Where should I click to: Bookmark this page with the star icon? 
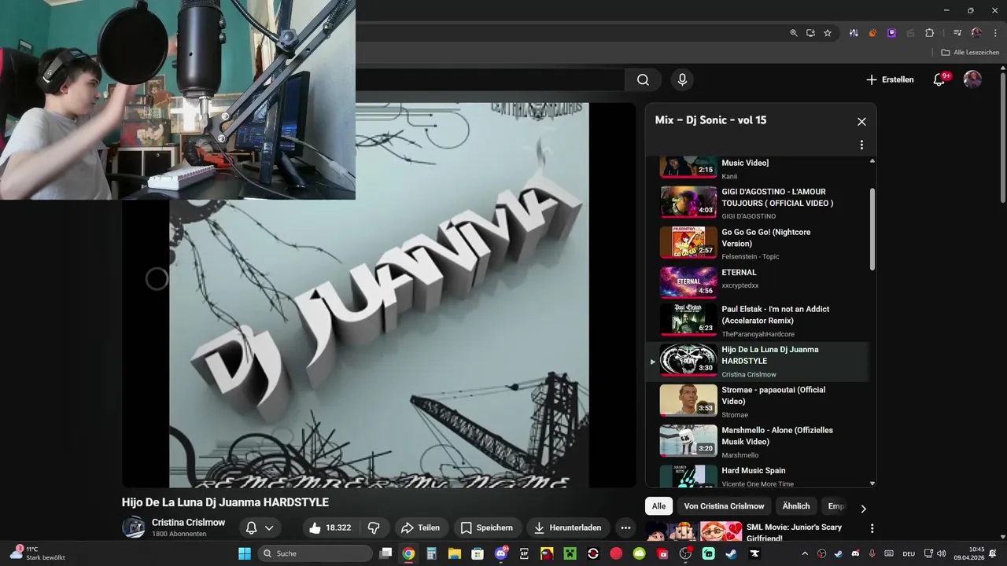pos(828,33)
